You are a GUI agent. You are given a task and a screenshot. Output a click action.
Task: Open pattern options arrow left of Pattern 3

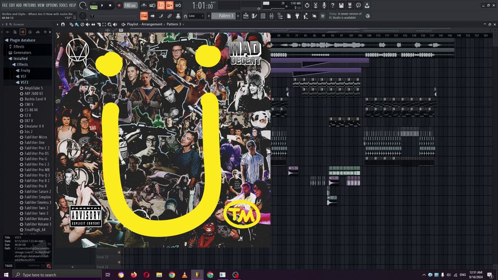(x=209, y=16)
